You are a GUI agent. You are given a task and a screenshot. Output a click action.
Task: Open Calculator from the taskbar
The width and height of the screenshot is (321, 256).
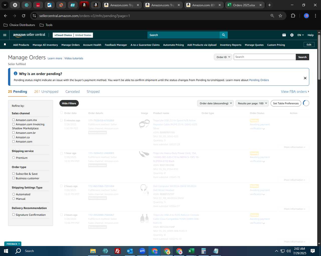[203, 251]
